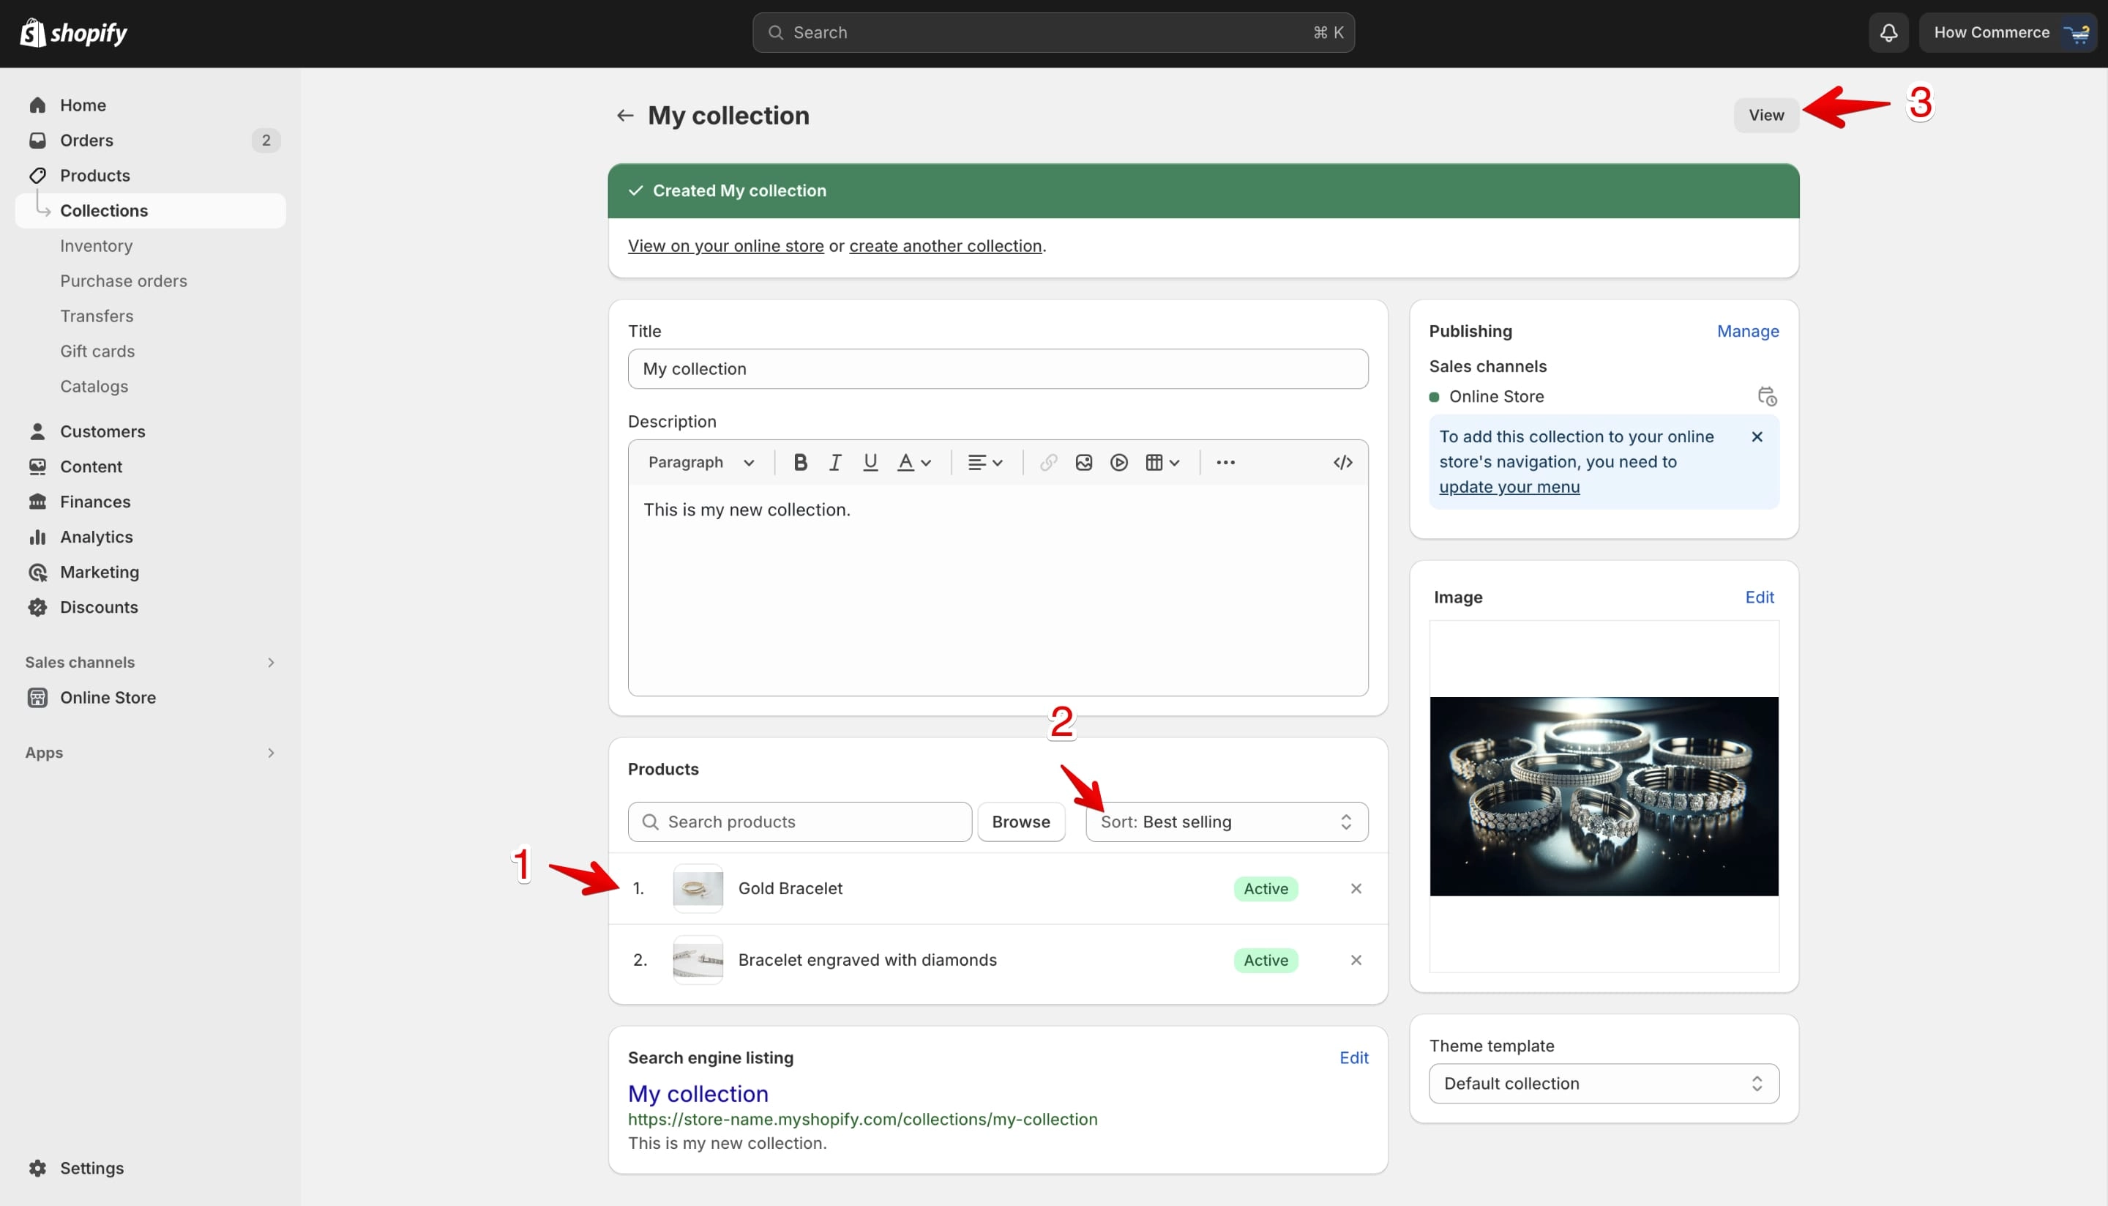Click the Browse products button

coord(1021,822)
